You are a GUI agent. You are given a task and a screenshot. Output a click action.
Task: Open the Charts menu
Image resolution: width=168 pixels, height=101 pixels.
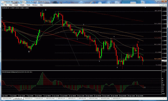tap(22, 5)
